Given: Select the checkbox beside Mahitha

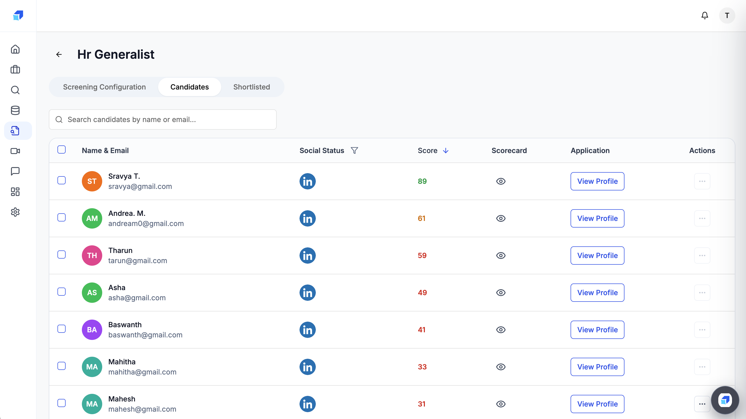Looking at the screenshot, I should [x=61, y=366].
